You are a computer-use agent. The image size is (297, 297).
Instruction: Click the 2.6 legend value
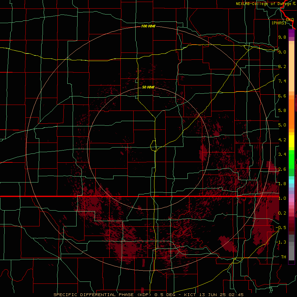tap(282, 169)
